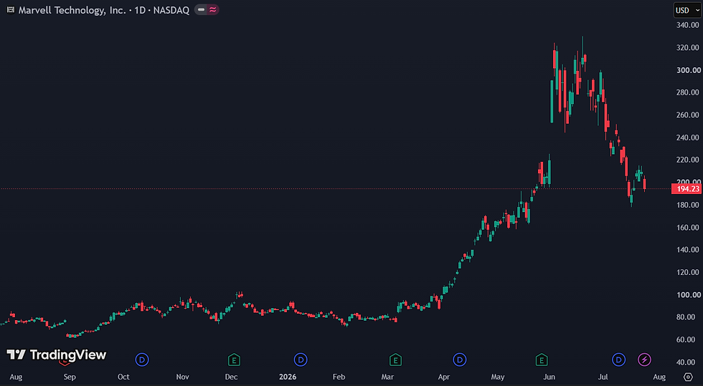Click the Jun time axis label

[549, 377]
